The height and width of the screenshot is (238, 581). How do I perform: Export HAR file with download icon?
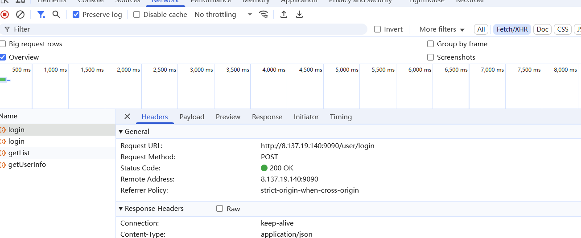(300, 14)
